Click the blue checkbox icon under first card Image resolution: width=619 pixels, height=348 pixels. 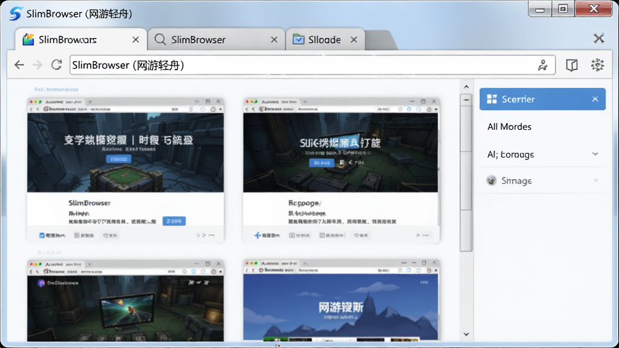coord(42,235)
